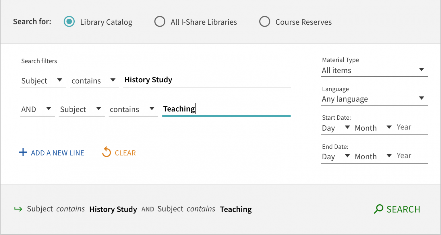
Task: Click the plus icon to add line
Action: pyautogui.click(x=23, y=152)
